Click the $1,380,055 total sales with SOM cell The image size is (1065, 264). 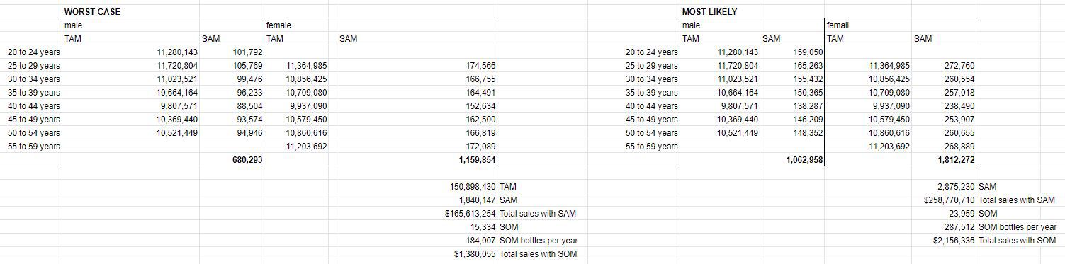click(417, 254)
